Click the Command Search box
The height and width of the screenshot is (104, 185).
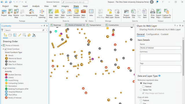(x=75, y=2)
